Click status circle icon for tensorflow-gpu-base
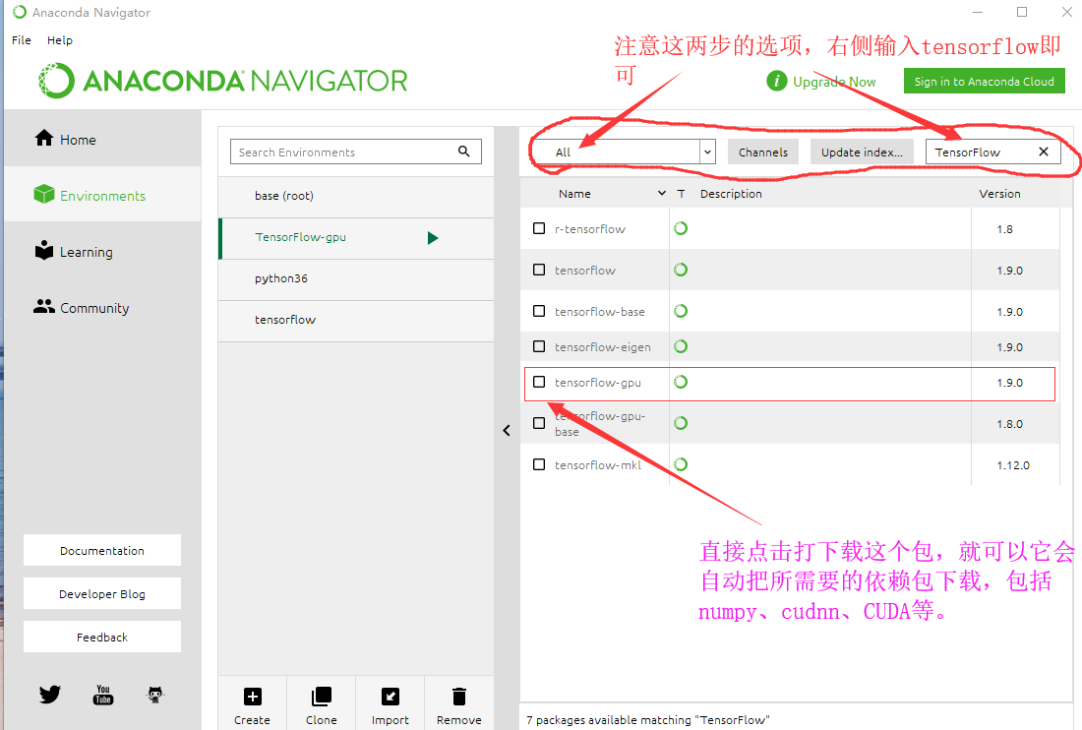 coord(681,423)
